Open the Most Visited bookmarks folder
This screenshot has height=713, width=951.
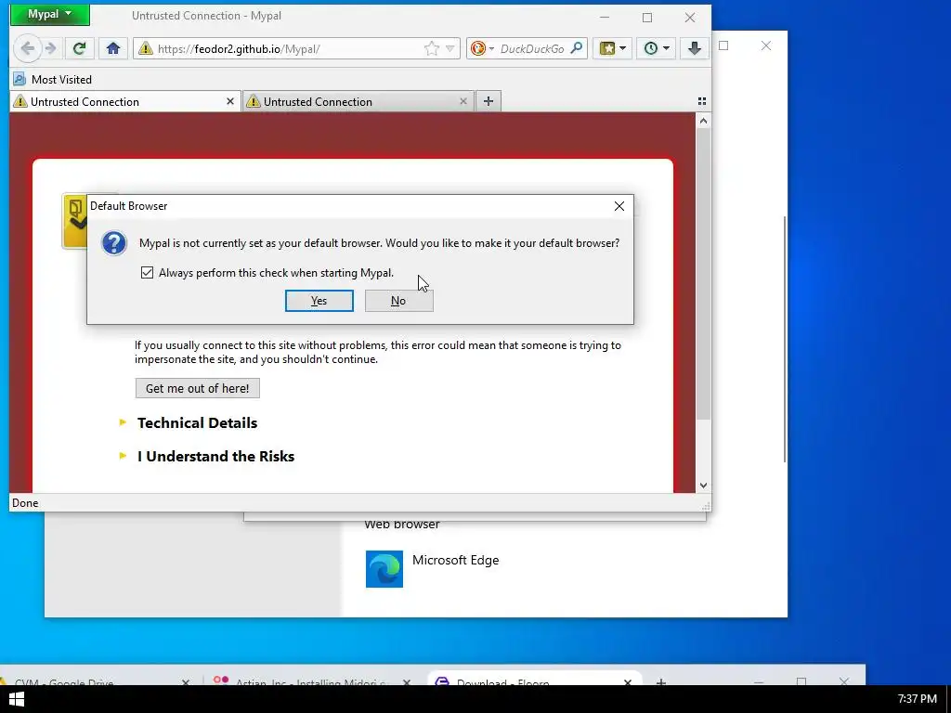pos(53,80)
